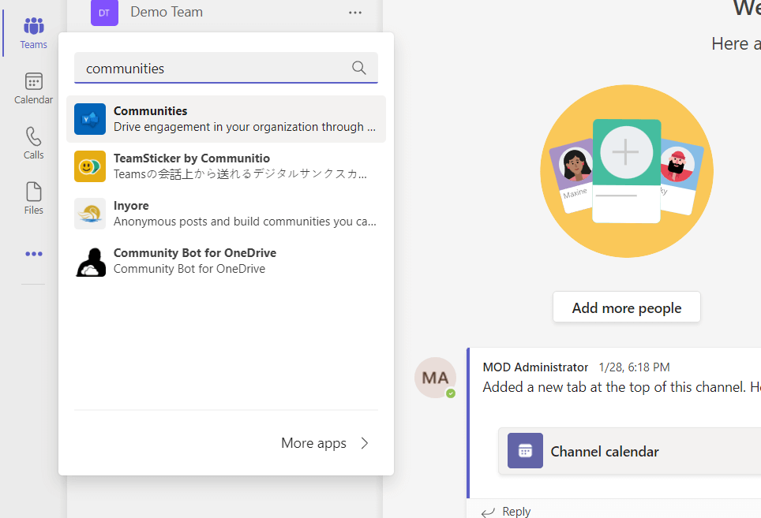Click 'Anonymous posts and build communities' description
761x518 pixels.
click(245, 222)
